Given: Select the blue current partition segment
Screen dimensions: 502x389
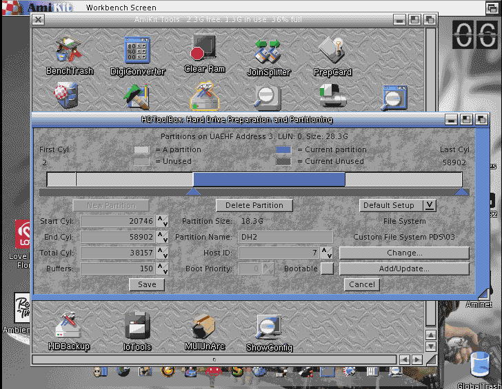Looking at the screenshot, I should (x=269, y=179).
